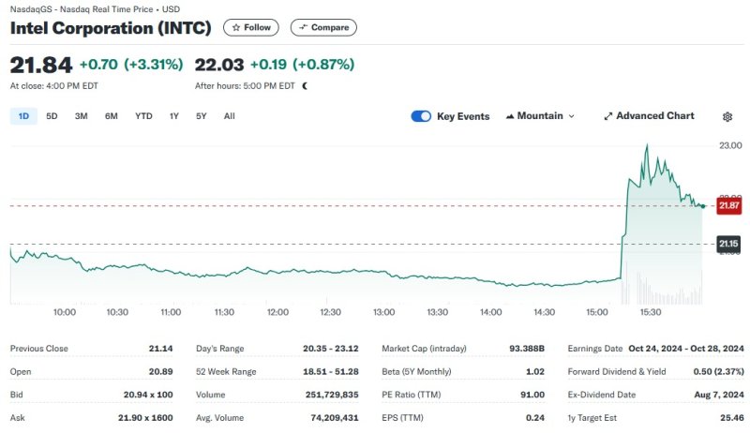Choose the YTD range tab
The image size is (750, 433).
click(x=143, y=116)
